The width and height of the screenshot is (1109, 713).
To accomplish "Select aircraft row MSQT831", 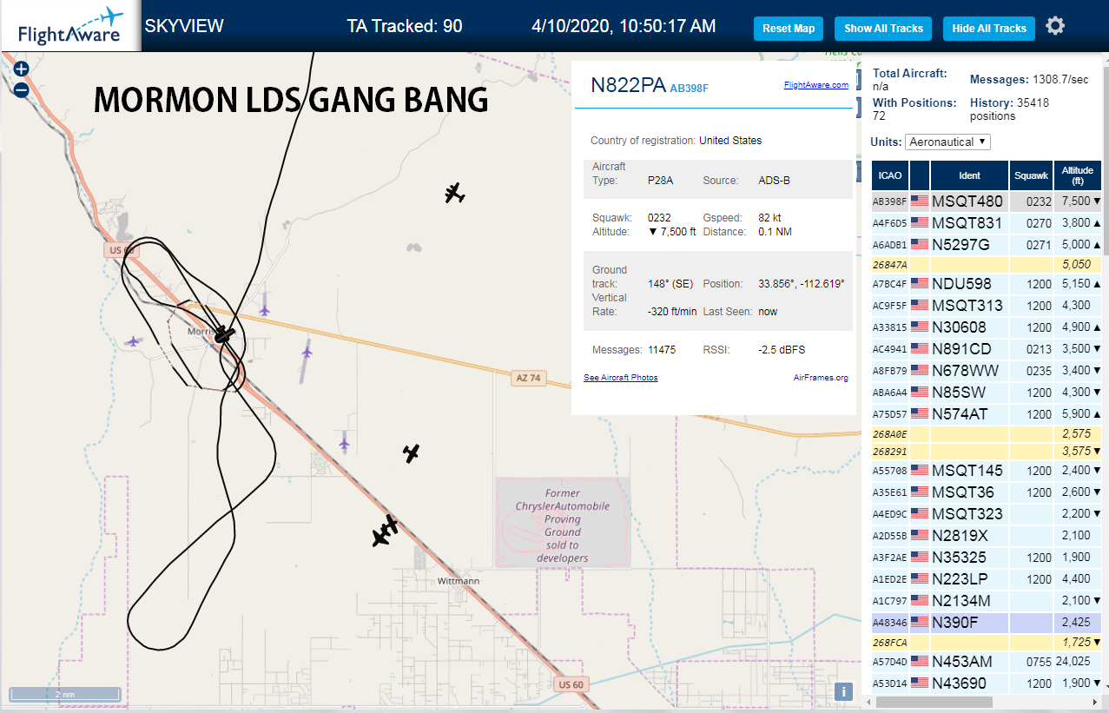I will [x=987, y=223].
